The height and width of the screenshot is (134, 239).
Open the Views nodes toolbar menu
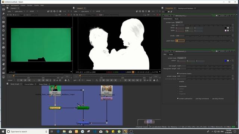click(x=3, y=60)
